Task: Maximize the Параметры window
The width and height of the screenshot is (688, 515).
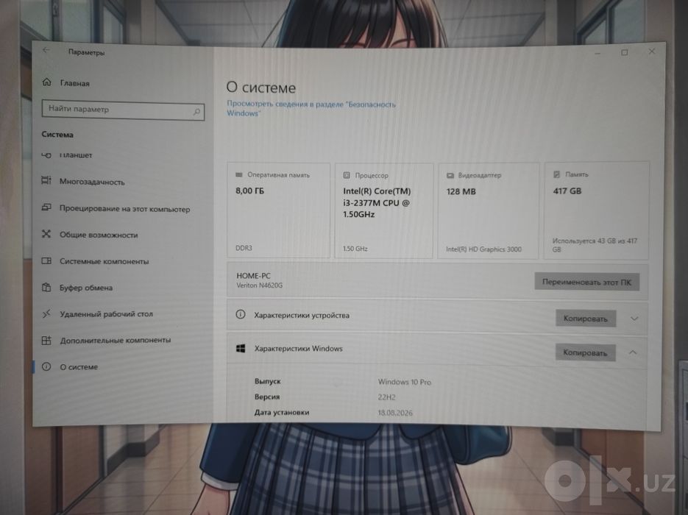Action: tap(625, 52)
